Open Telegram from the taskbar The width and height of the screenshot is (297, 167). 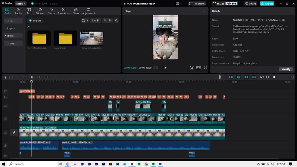[x=125, y=164]
